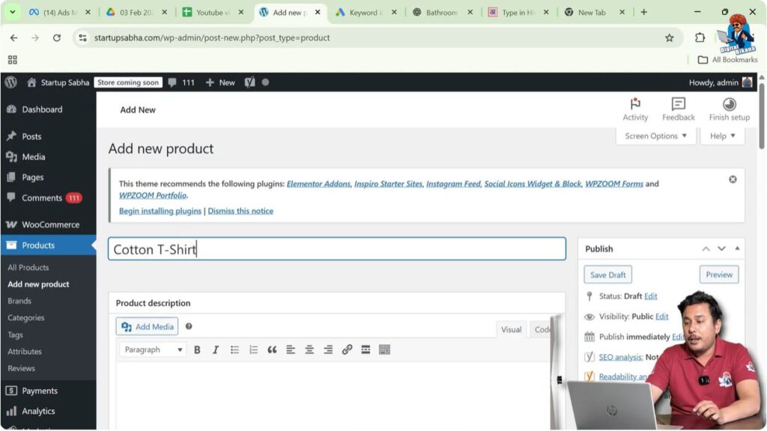Open WooCommerce in the admin sidebar
Image resolution: width=767 pixels, height=431 pixels.
click(x=49, y=224)
